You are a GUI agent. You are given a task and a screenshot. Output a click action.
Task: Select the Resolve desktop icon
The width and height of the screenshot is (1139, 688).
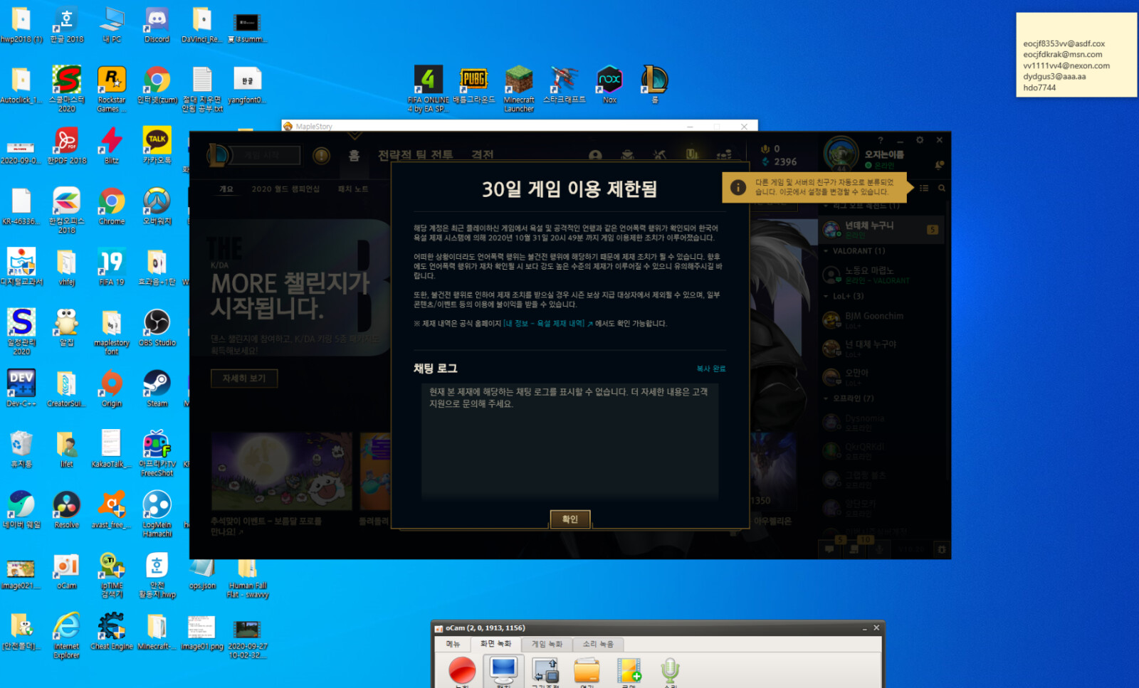pyautogui.click(x=66, y=510)
